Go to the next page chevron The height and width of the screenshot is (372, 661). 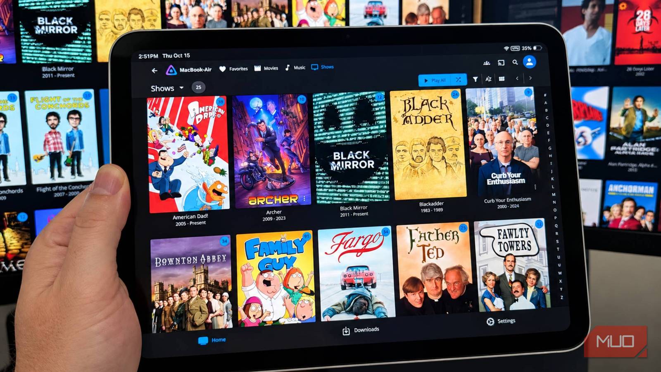pos(530,78)
